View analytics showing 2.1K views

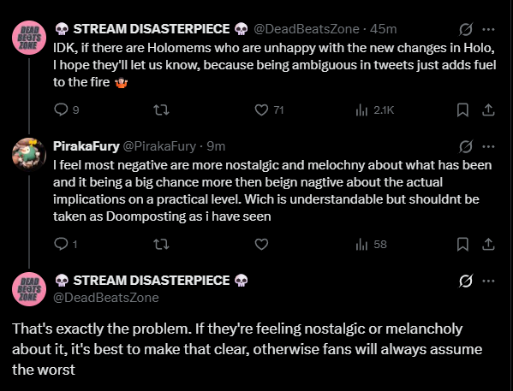[374, 110]
